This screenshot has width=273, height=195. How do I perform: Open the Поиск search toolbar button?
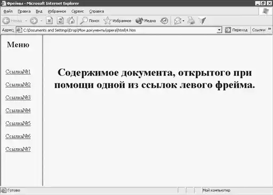point(90,21)
